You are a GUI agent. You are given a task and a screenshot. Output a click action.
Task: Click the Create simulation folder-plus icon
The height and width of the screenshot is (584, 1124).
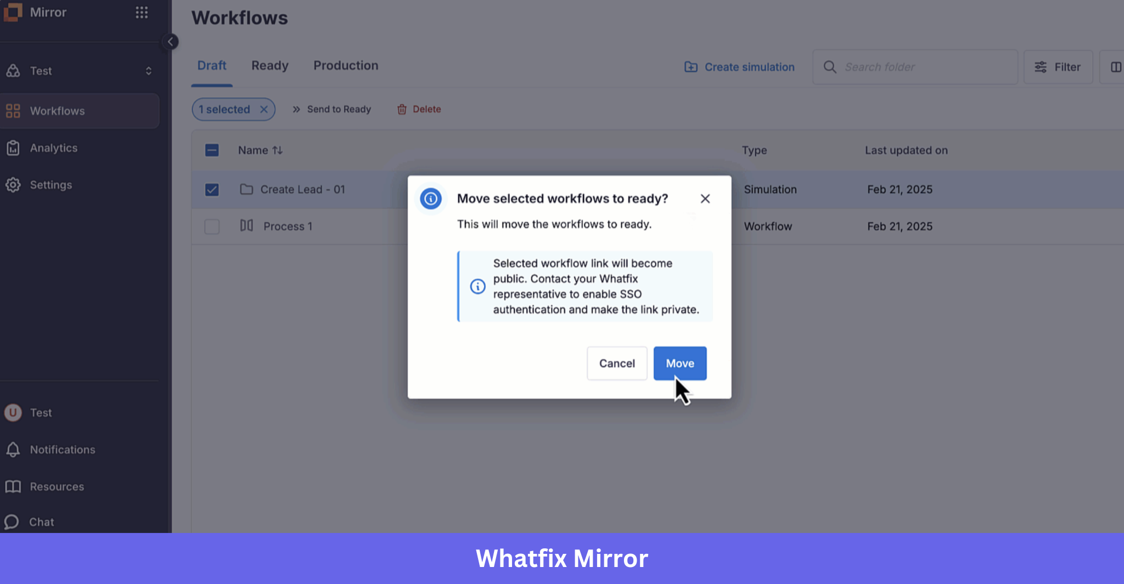[691, 67]
